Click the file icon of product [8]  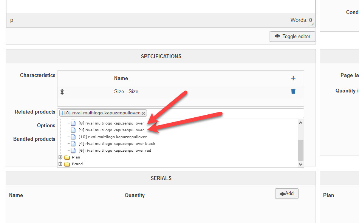(74, 123)
